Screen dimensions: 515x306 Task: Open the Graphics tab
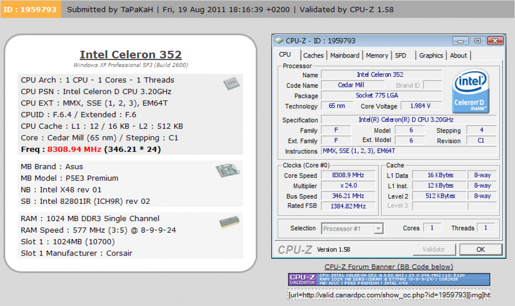(431, 56)
